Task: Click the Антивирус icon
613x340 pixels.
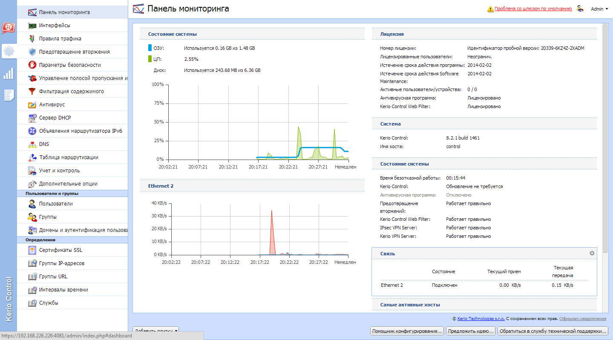Action: point(32,104)
